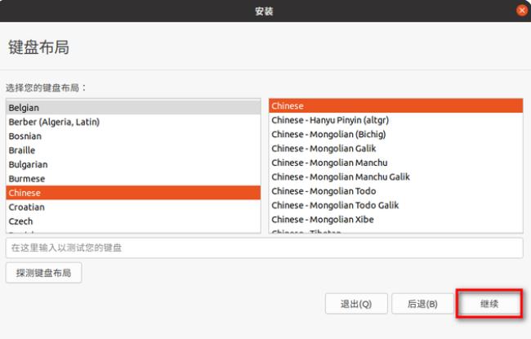This screenshot has height=339, width=531.
Task: Select Berber (Algeria, Latin) layout
Action: (x=133, y=122)
